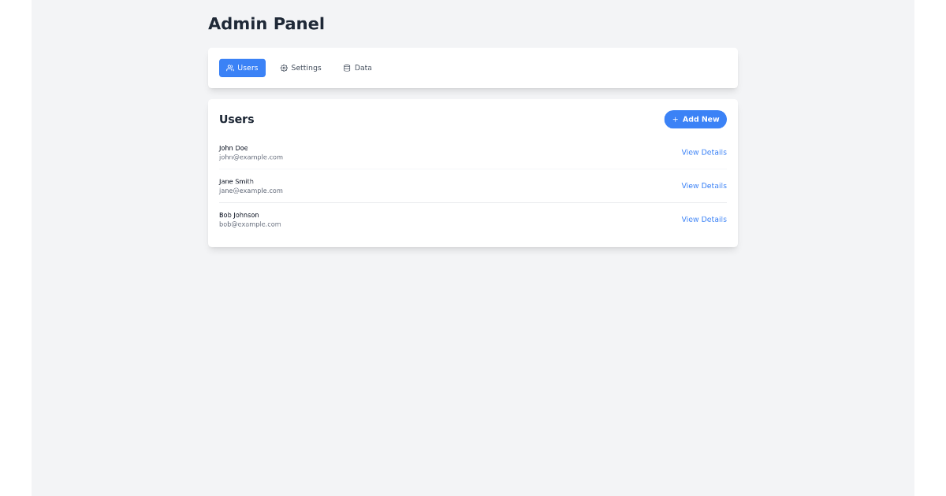Select Jane Smith's row in the user list

pos(473,185)
